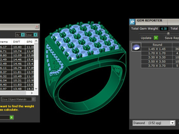
Task: Click the DWT cell 10.49
Action: (18, 76)
